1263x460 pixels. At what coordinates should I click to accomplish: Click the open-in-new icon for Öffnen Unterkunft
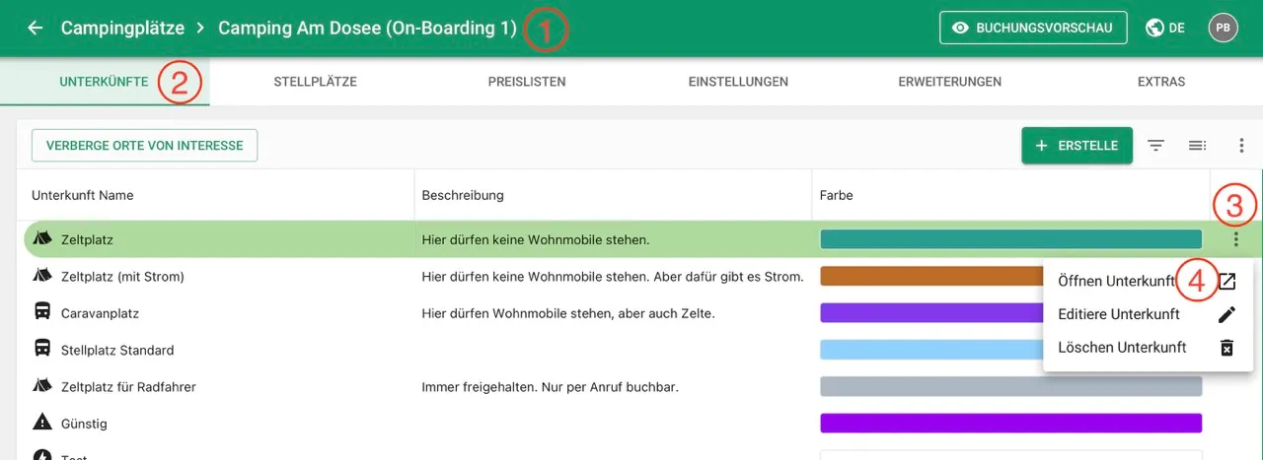[1226, 282]
